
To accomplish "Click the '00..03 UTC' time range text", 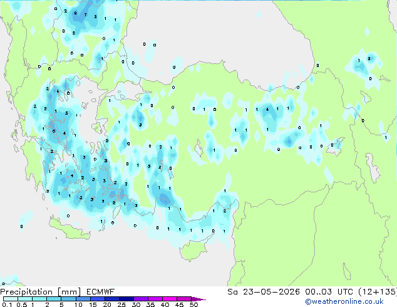I will (x=329, y=292).
